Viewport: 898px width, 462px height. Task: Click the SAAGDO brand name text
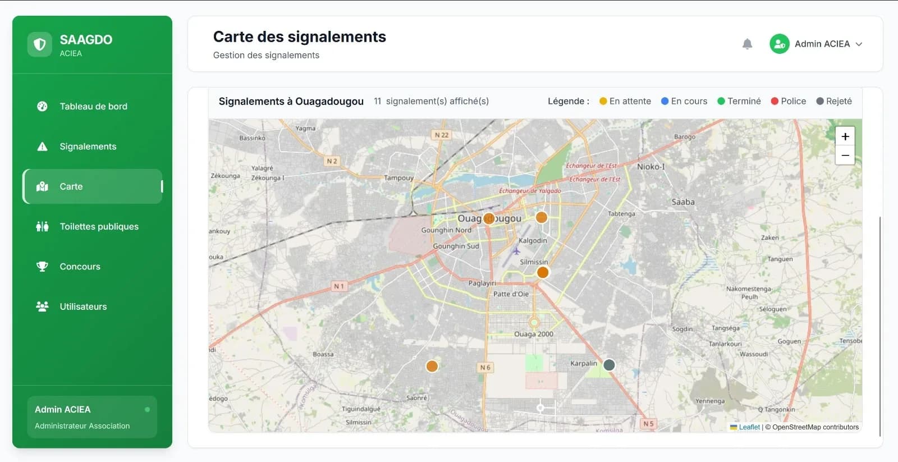tap(86, 39)
